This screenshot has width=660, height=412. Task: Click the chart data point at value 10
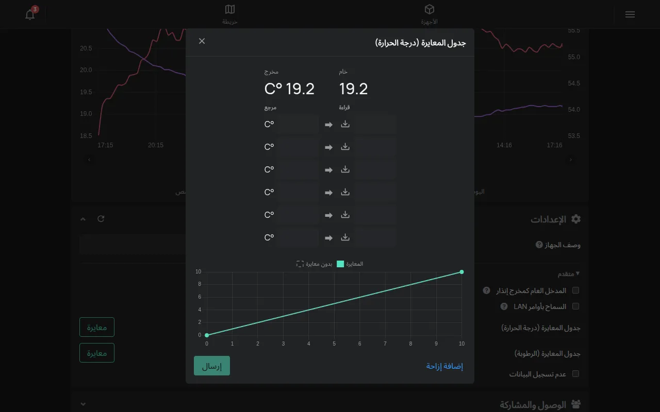[461, 272]
